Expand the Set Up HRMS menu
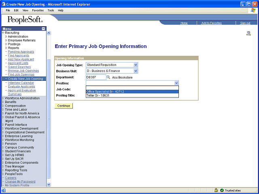Viewport: 259px width, 194px height. [x=3, y=155]
